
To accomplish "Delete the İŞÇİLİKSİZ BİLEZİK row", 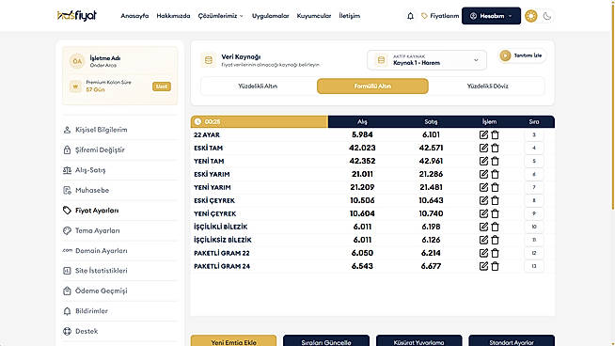I will 495,240.
